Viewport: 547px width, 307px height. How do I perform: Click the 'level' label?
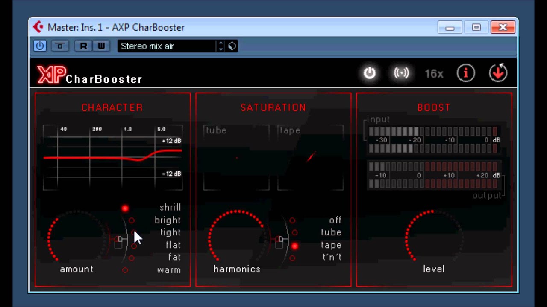point(434,269)
